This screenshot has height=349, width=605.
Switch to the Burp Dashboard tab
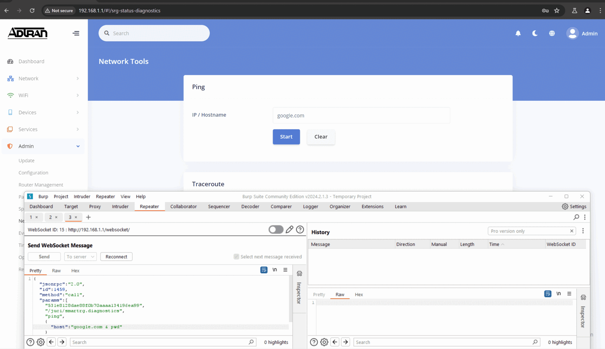coord(41,206)
